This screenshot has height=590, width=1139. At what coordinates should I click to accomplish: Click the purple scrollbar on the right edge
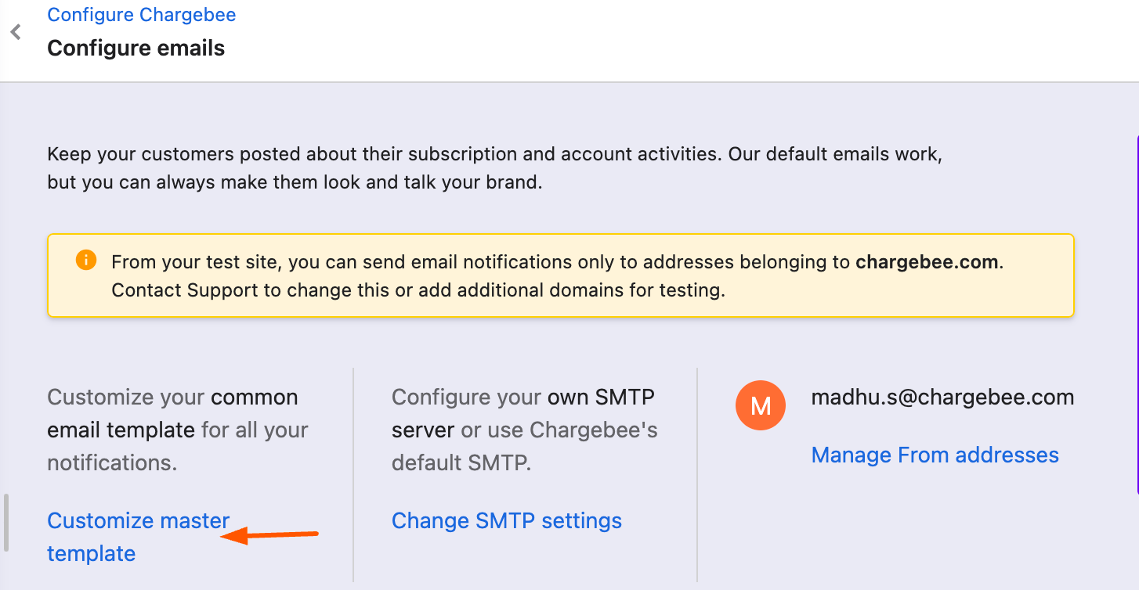1137,313
